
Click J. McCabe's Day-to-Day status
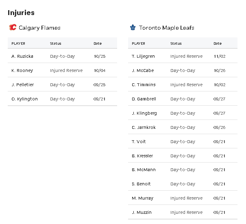tap(183, 71)
